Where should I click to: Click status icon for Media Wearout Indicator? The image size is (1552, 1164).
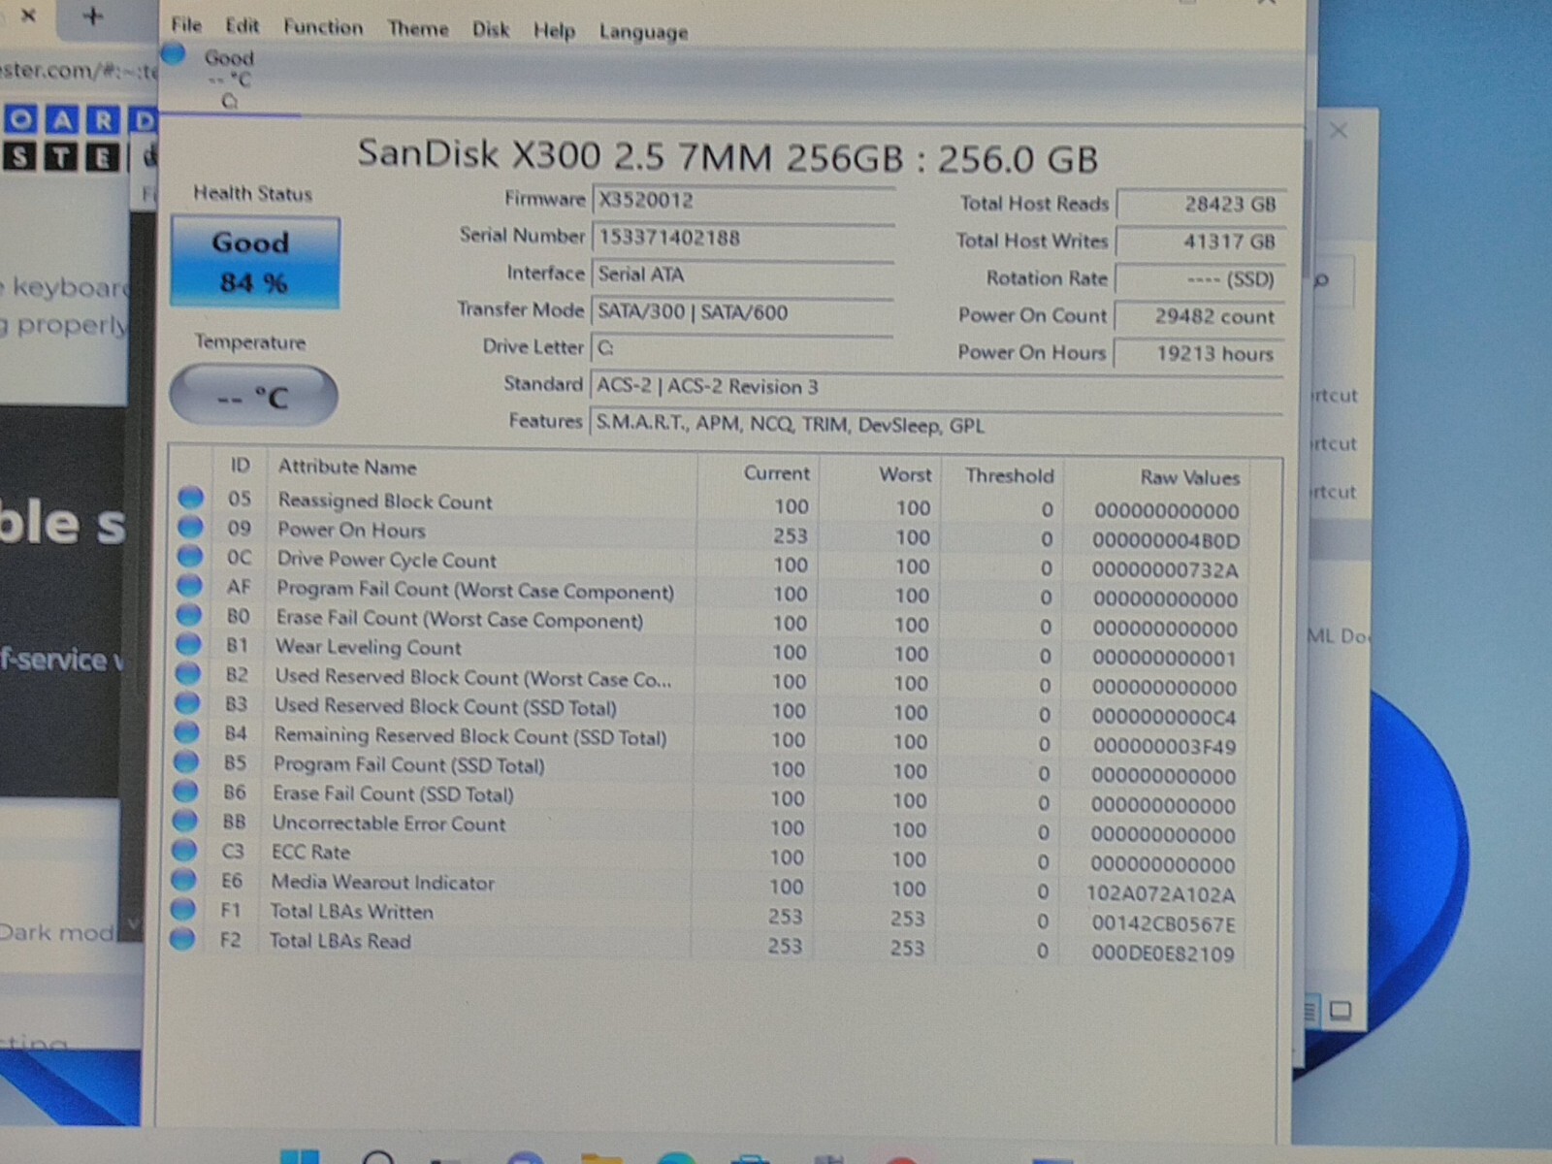tap(183, 880)
